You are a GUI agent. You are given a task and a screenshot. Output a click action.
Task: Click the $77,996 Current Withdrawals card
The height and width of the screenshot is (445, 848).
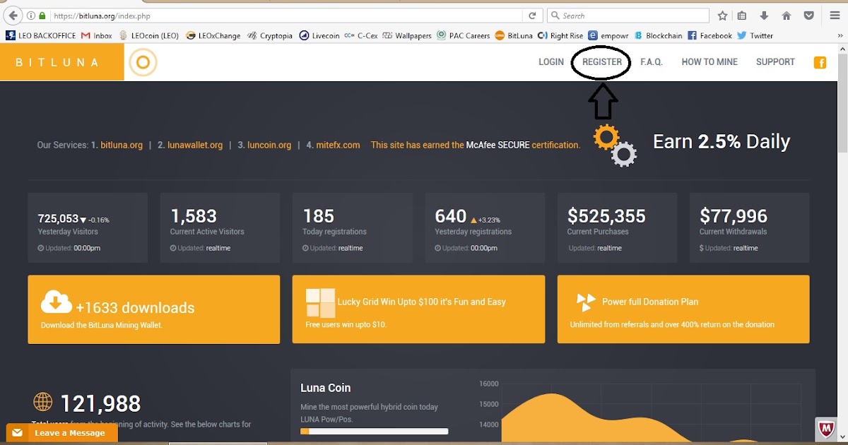pyautogui.click(x=749, y=227)
